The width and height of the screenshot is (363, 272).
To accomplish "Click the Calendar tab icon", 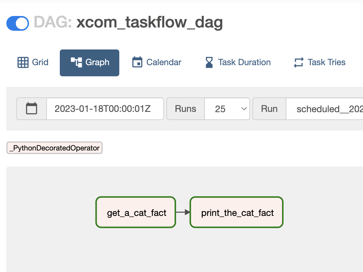I will 137,62.
